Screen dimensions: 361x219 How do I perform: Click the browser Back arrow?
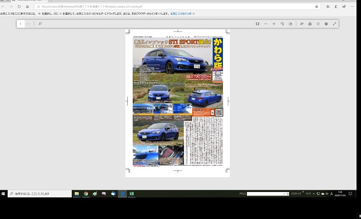click(x=3, y=7)
